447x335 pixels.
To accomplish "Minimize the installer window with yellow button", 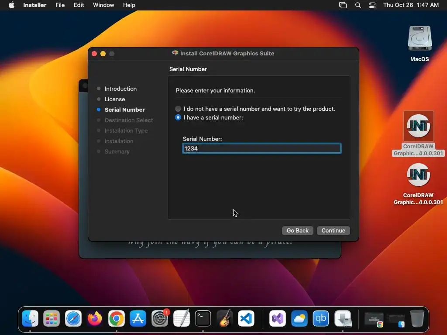I will click(103, 54).
